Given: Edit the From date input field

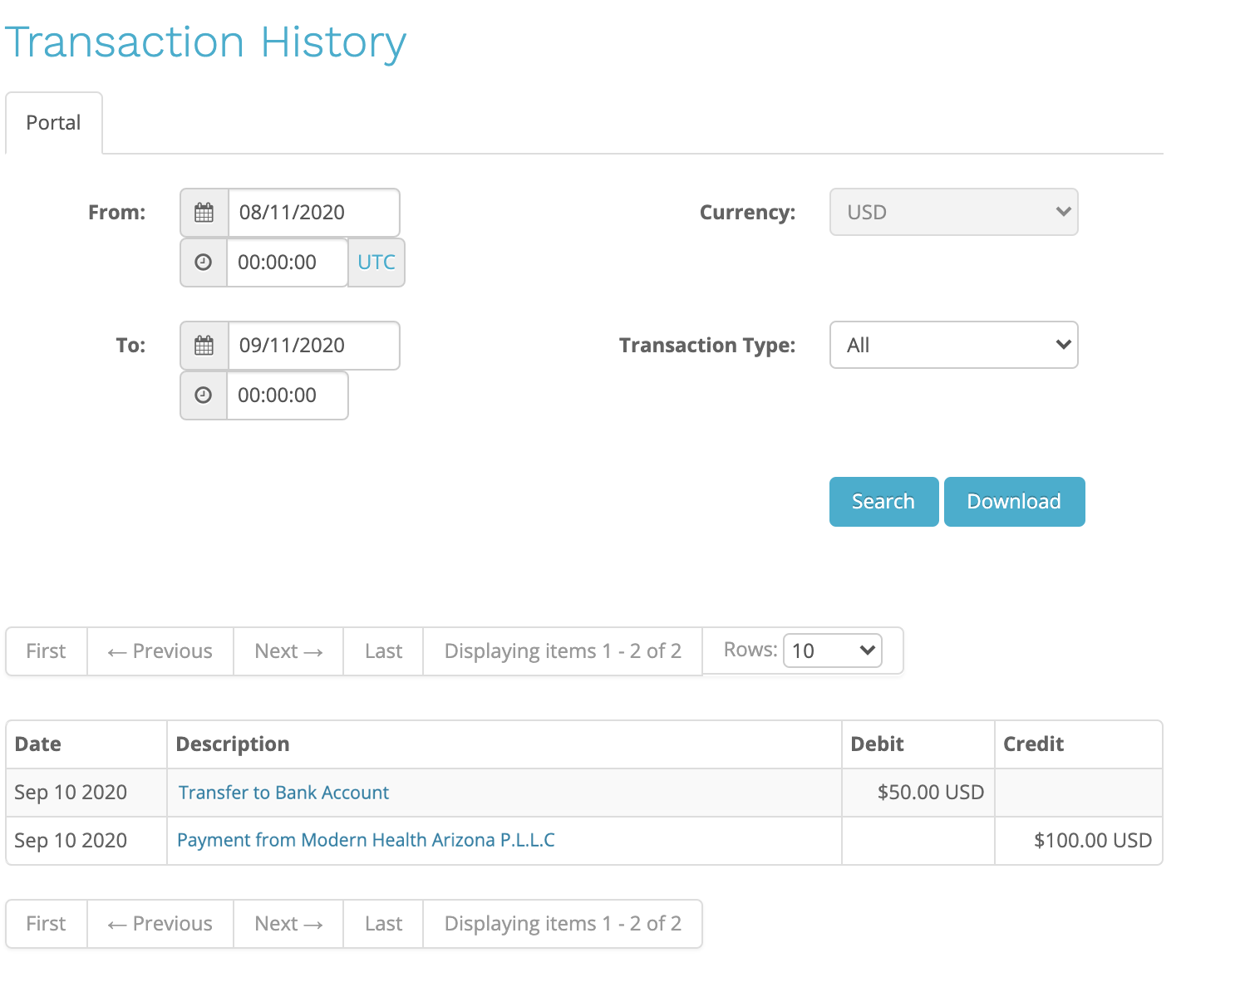Looking at the screenshot, I should coord(313,212).
